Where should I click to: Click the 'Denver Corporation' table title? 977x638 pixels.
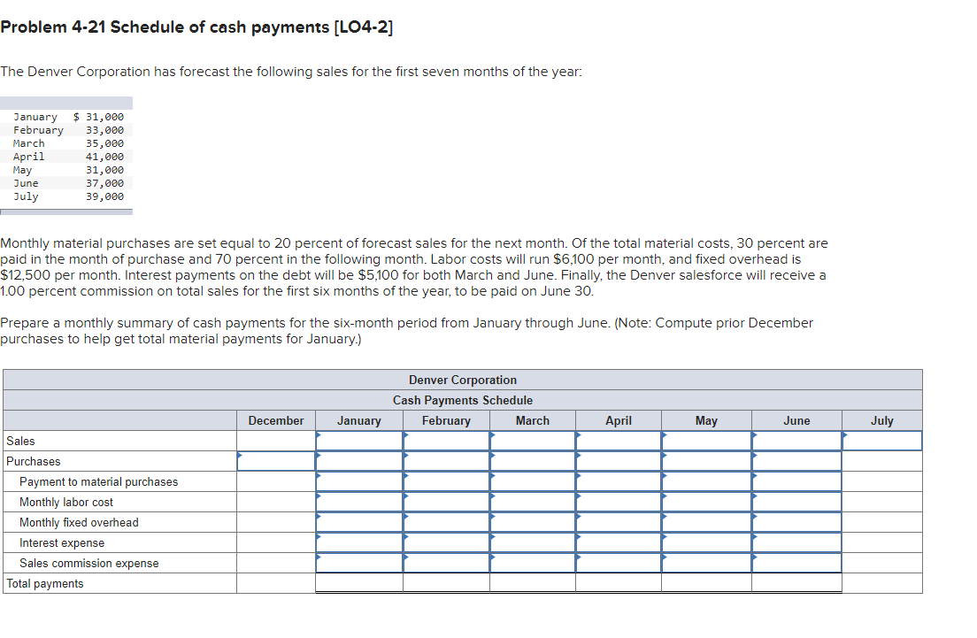click(x=462, y=380)
